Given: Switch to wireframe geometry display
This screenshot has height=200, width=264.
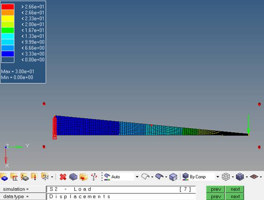Looking at the screenshot, I should [x=145, y=177].
